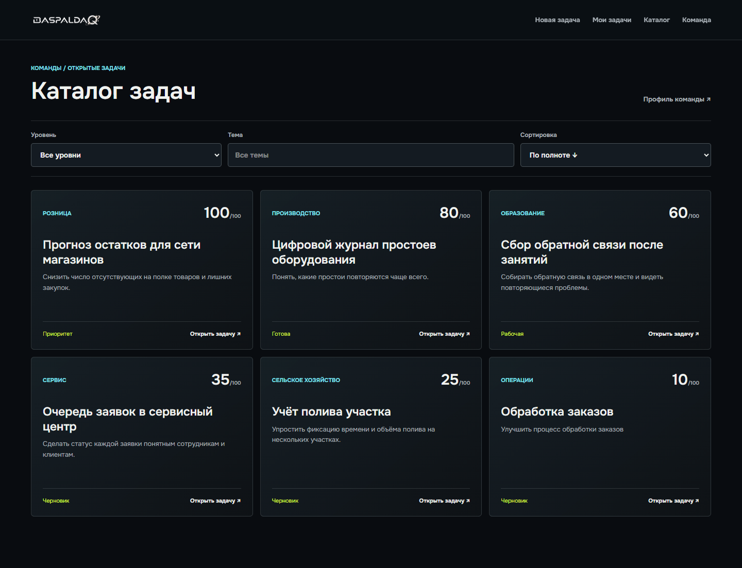The height and width of the screenshot is (568, 742).
Task: Open task Обработка заказов
Action: 674,501
